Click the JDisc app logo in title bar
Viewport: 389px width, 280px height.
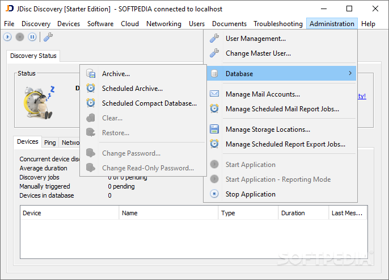point(10,9)
